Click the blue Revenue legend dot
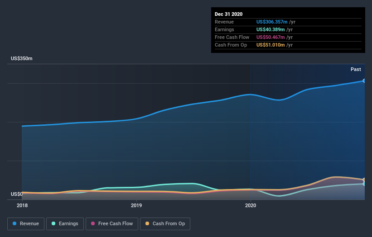The image size is (372, 237). (14, 223)
